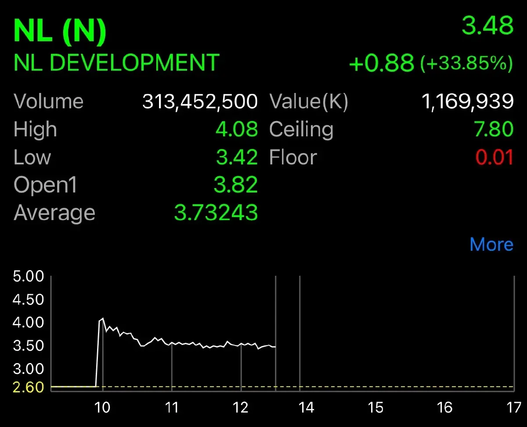Select the Volume value 313,452,500
The height and width of the screenshot is (427, 527).
click(x=200, y=102)
